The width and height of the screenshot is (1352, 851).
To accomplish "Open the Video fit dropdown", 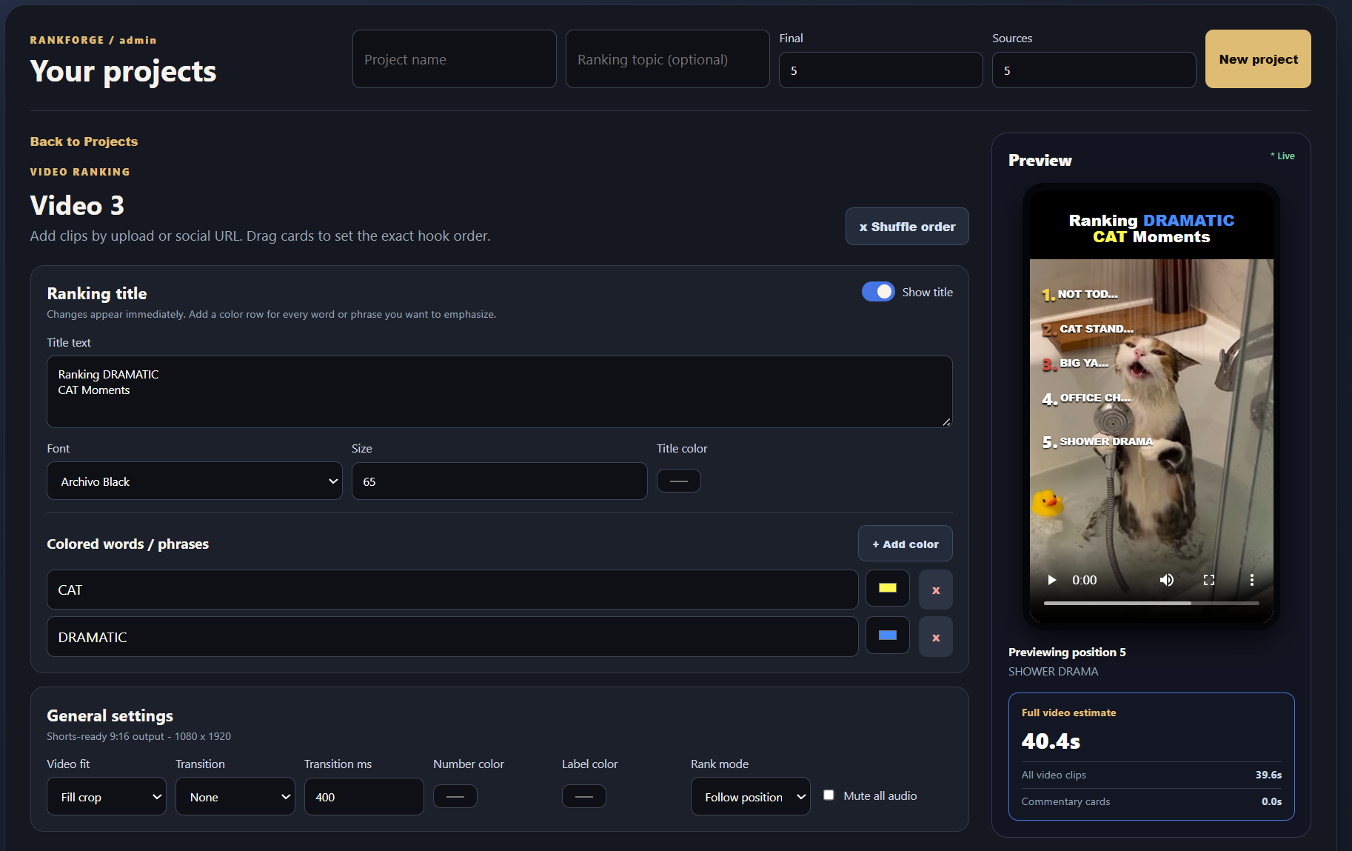I will (107, 796).
